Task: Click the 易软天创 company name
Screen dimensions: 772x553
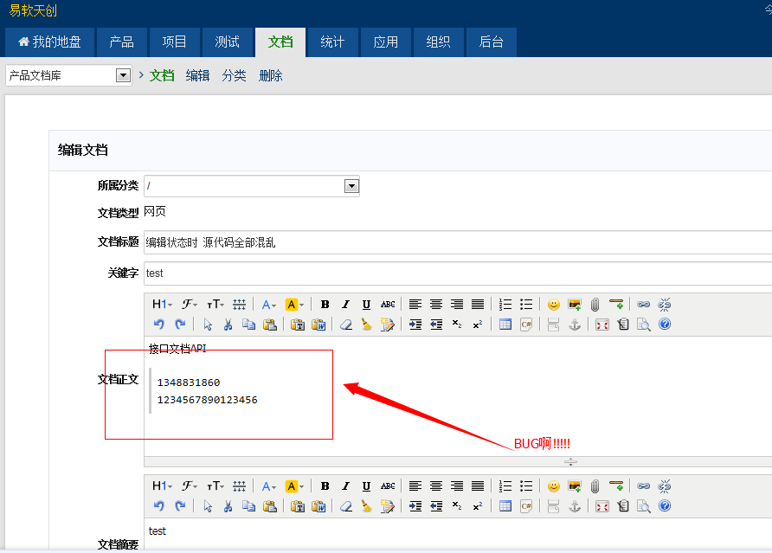Action: (33, 10)
